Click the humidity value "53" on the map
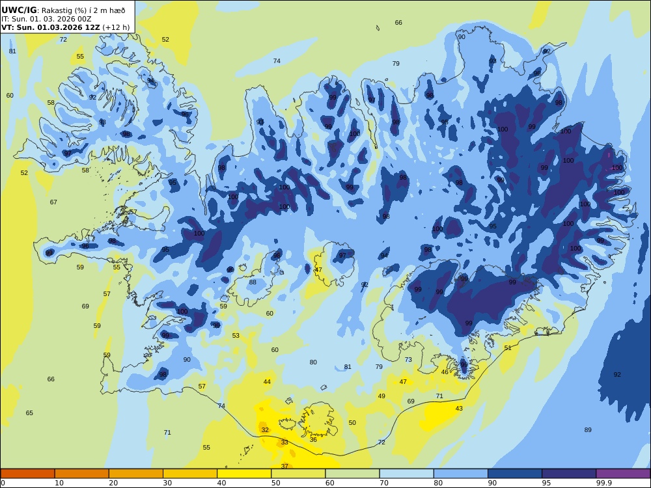 tap(236, 335)
